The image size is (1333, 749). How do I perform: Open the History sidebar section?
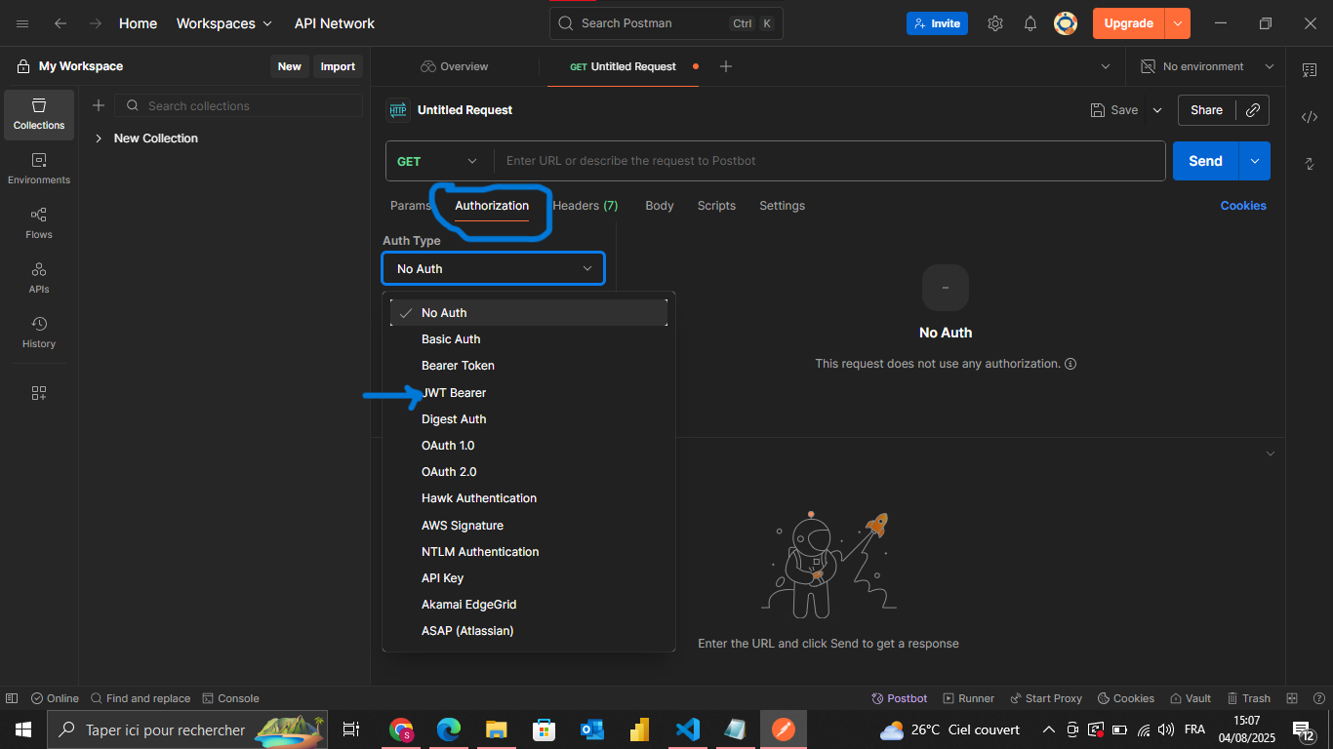pyautogui.click(x=39, y=333)
